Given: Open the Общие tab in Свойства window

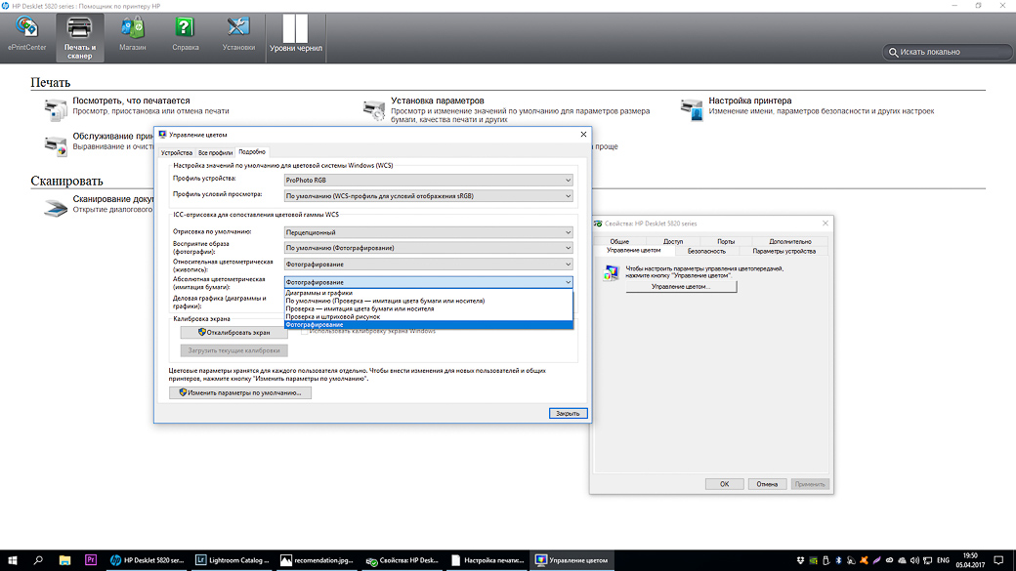Looking at the screenshot, I should (x=619, y=241).
